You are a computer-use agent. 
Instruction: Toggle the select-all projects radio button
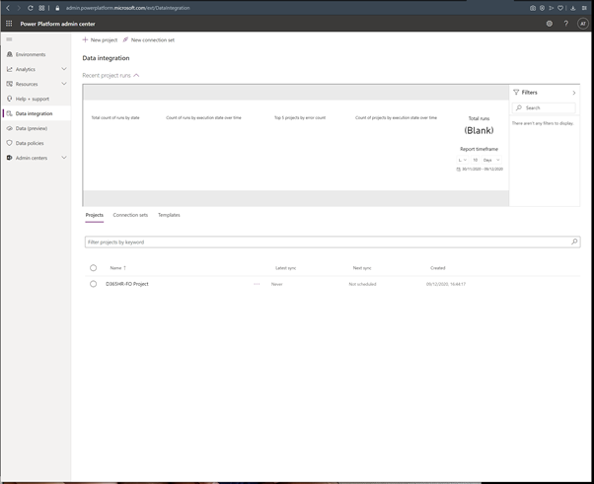(93, 268)
